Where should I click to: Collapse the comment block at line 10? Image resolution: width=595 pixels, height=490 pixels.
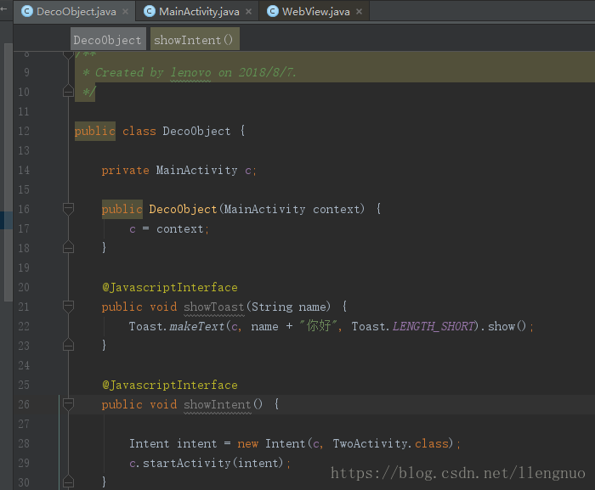pos(68,92)
